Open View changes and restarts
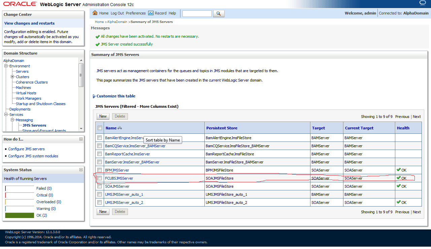 [29, 23]
